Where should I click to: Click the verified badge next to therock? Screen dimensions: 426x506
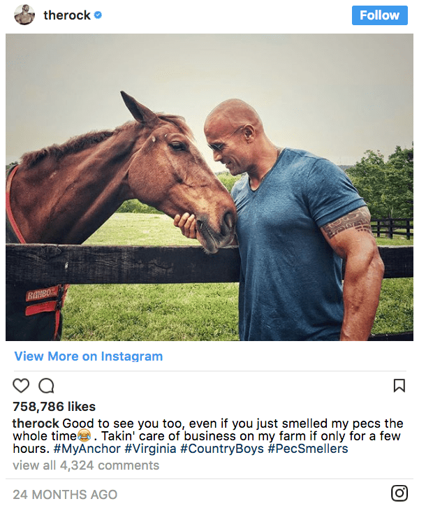tap(98, 15)
